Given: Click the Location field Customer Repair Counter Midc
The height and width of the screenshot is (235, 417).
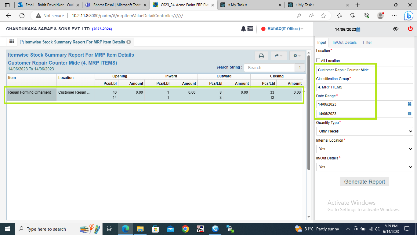Looking at the screenshot, I should pyautogui.click(x=364, y=70).
